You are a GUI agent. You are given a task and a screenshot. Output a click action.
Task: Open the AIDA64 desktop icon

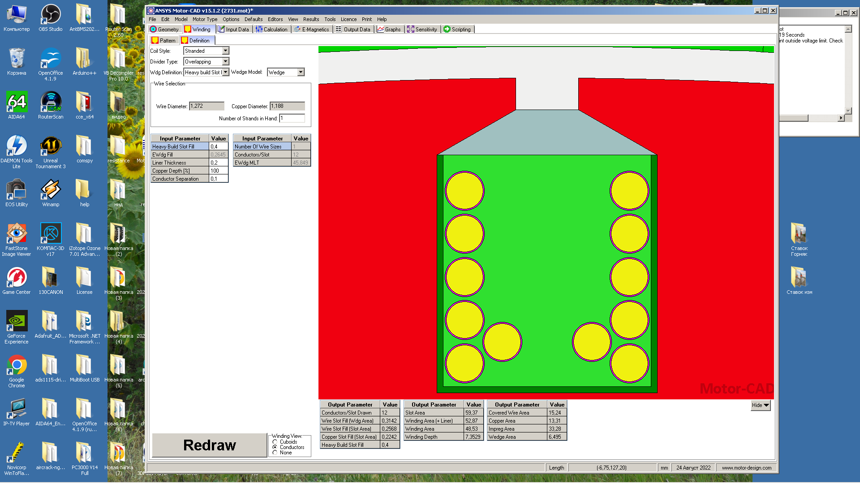click(x=17, y=106)
